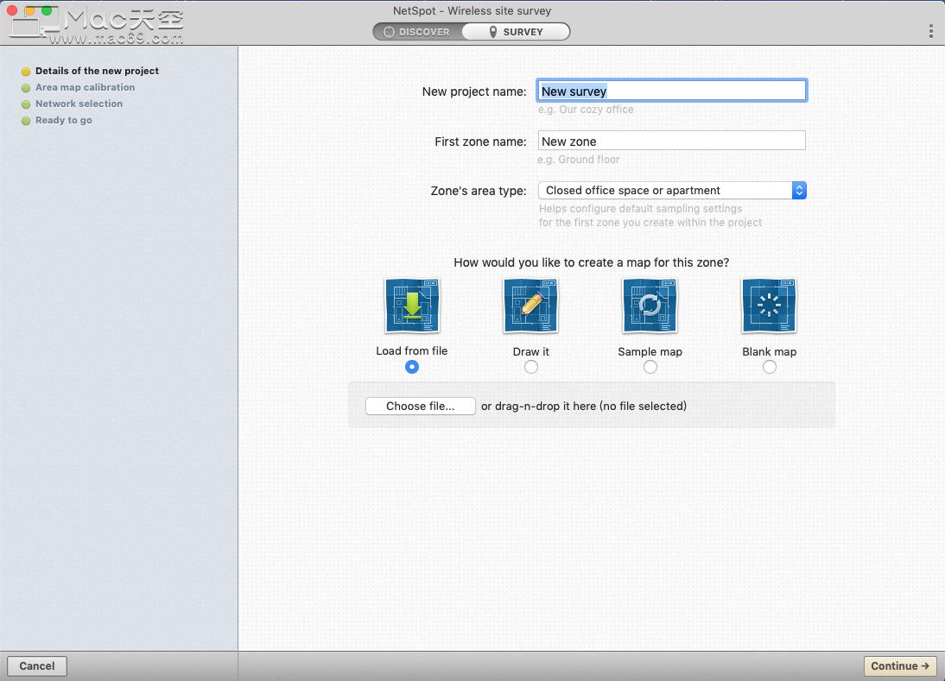Switch to the SURVEY tab
Image resolution: width=945 pixels, height=681 pixels.
point(514,31)
